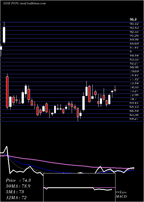Click the 92.55 price axis label
The height and width of the screenshot is (202, 144).
point(134,31)
